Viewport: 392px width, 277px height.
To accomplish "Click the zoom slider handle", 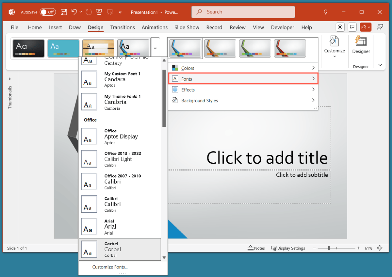I will pos(329,248).
